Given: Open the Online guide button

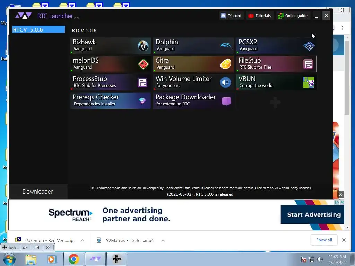Looking at the screenshot, I should pos(293,16).
